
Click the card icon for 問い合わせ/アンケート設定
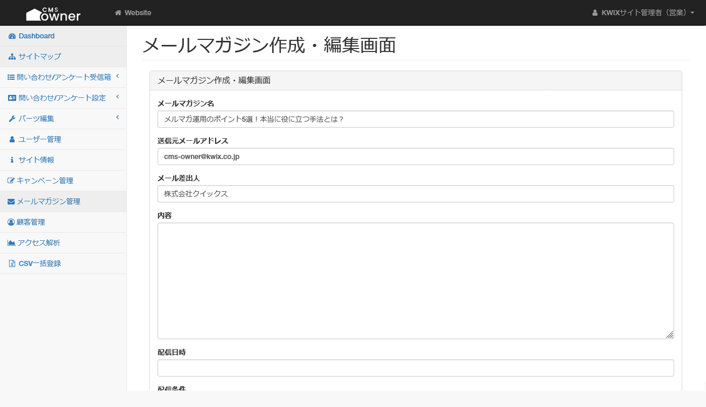[12, 98]
